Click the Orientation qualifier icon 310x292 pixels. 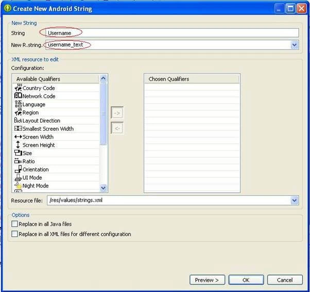click(x=18, y=169)
